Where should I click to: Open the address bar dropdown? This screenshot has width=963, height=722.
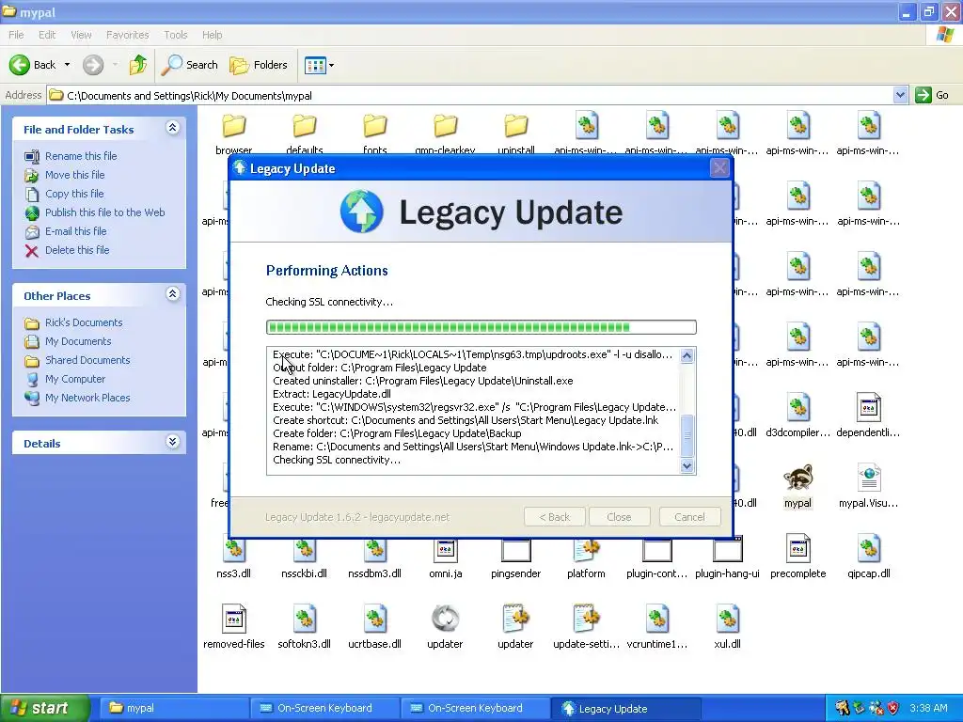coord(900,95)
